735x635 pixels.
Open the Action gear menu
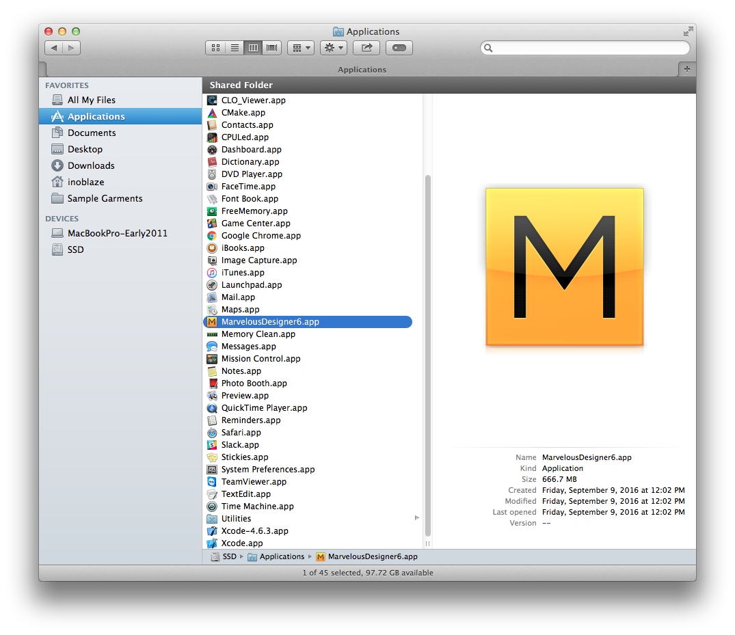333,48
